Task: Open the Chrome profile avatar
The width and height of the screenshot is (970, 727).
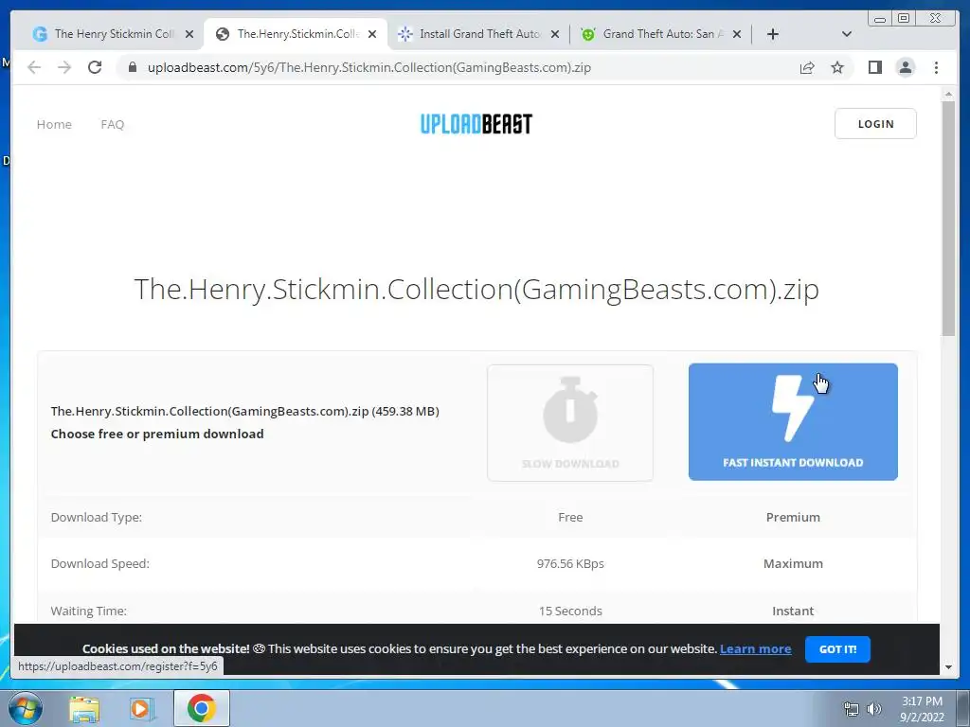Action: tap(906, 67)
